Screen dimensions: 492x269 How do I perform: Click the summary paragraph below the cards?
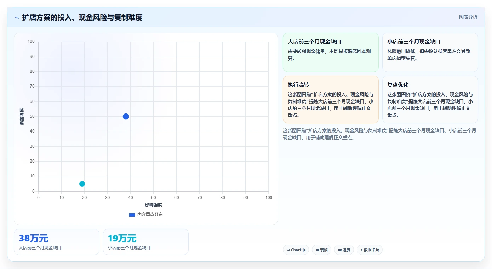point(380,134)
